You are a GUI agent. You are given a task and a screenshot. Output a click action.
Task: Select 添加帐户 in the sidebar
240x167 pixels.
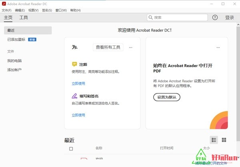pyautogui.click(x=14, y=70)
